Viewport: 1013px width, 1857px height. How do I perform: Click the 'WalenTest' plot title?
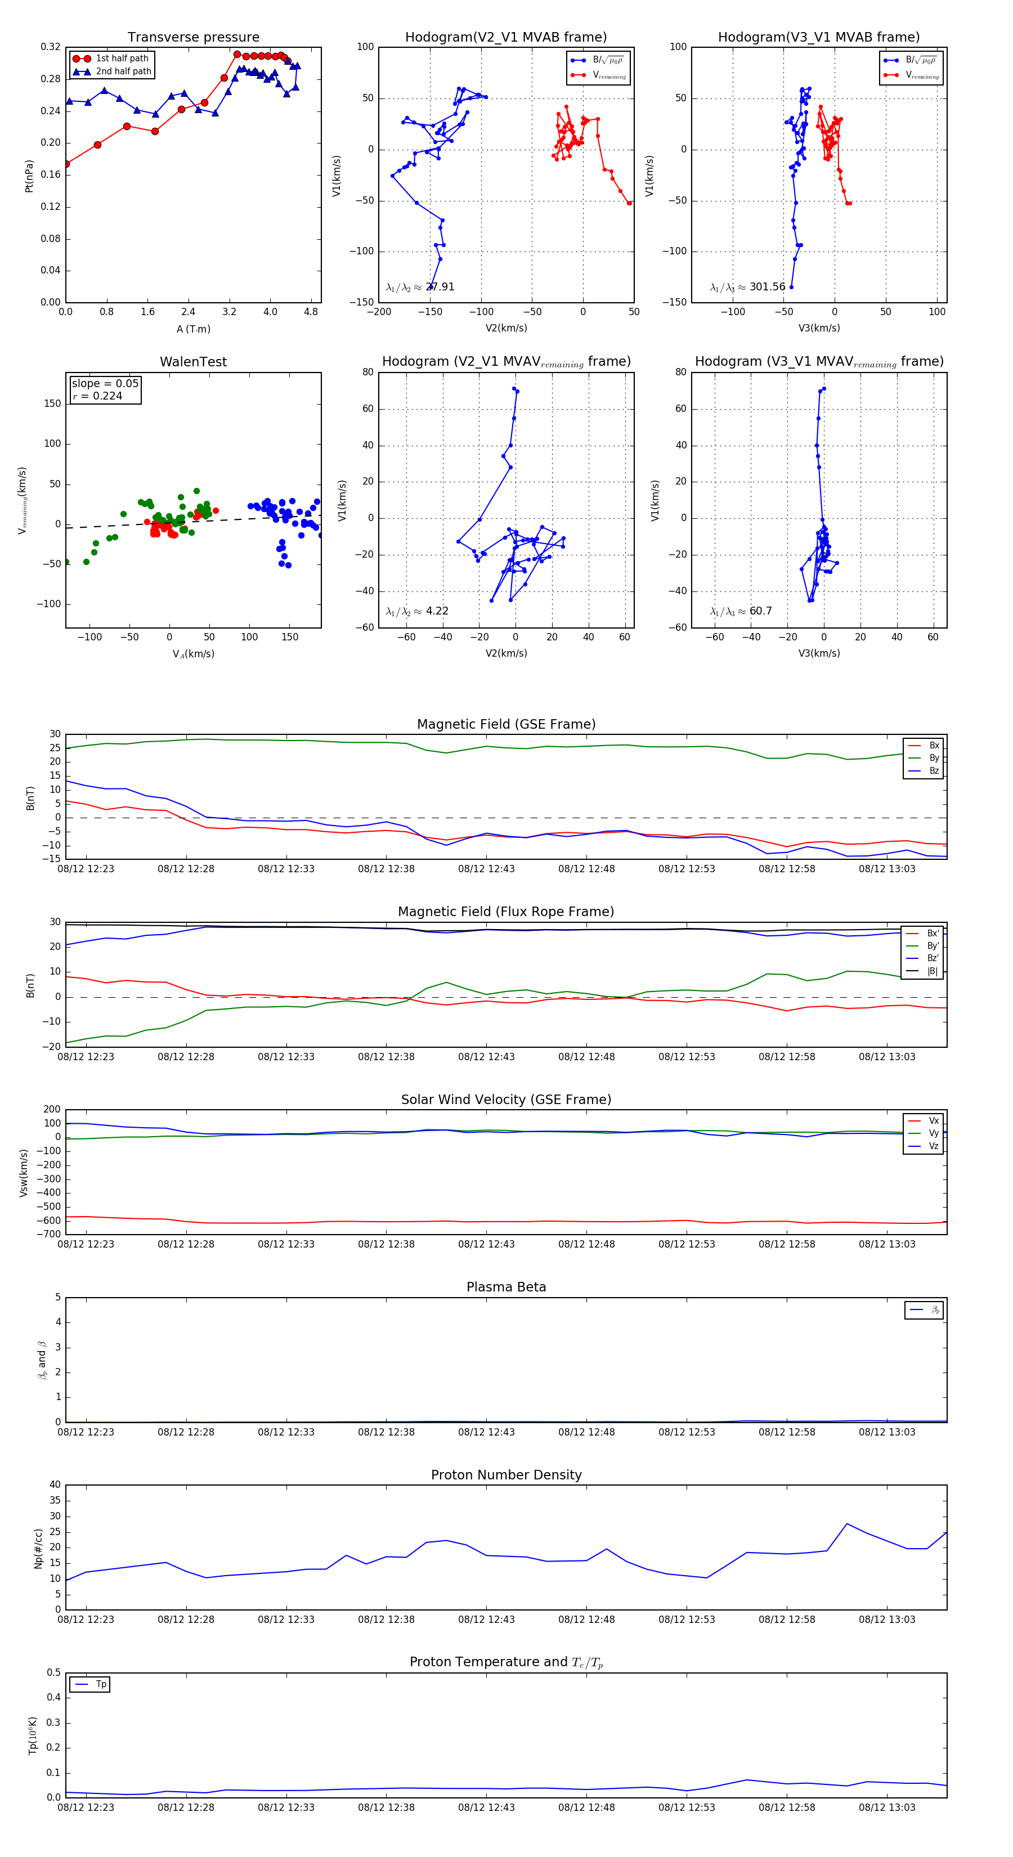click(x=193, y=362)
